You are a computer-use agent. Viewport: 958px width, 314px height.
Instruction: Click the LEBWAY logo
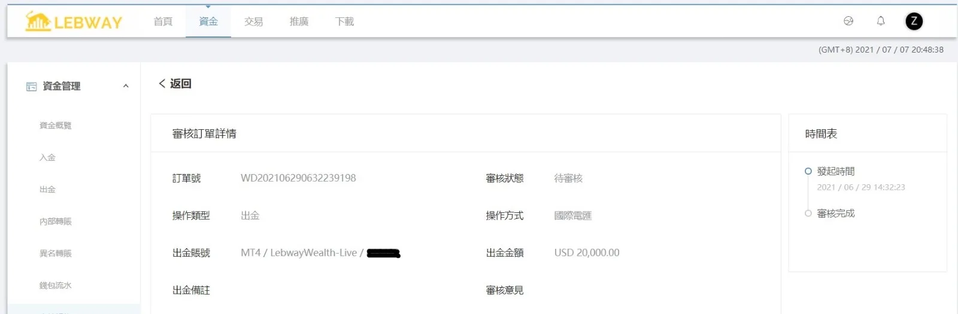click(x=74, y=22)
